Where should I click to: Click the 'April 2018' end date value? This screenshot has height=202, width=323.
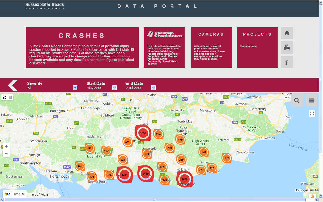pos(134,88)
